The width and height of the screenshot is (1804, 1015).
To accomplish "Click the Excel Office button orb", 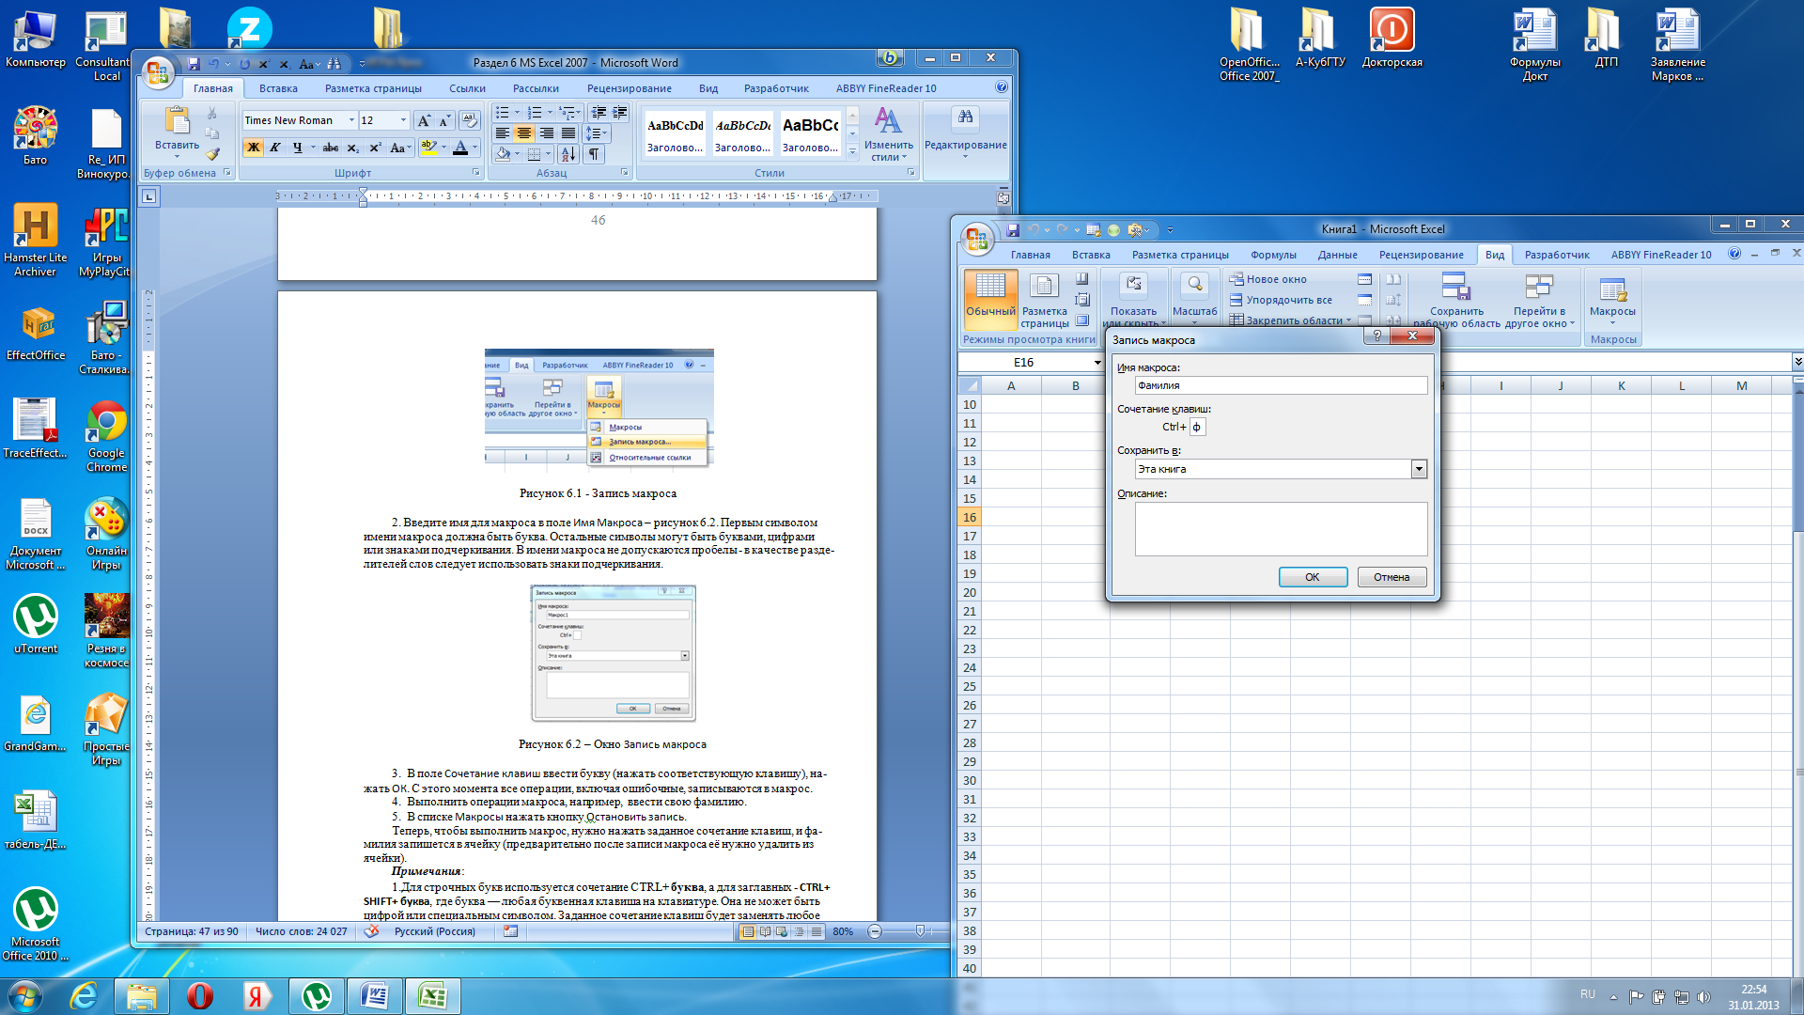I will (977, 240).
